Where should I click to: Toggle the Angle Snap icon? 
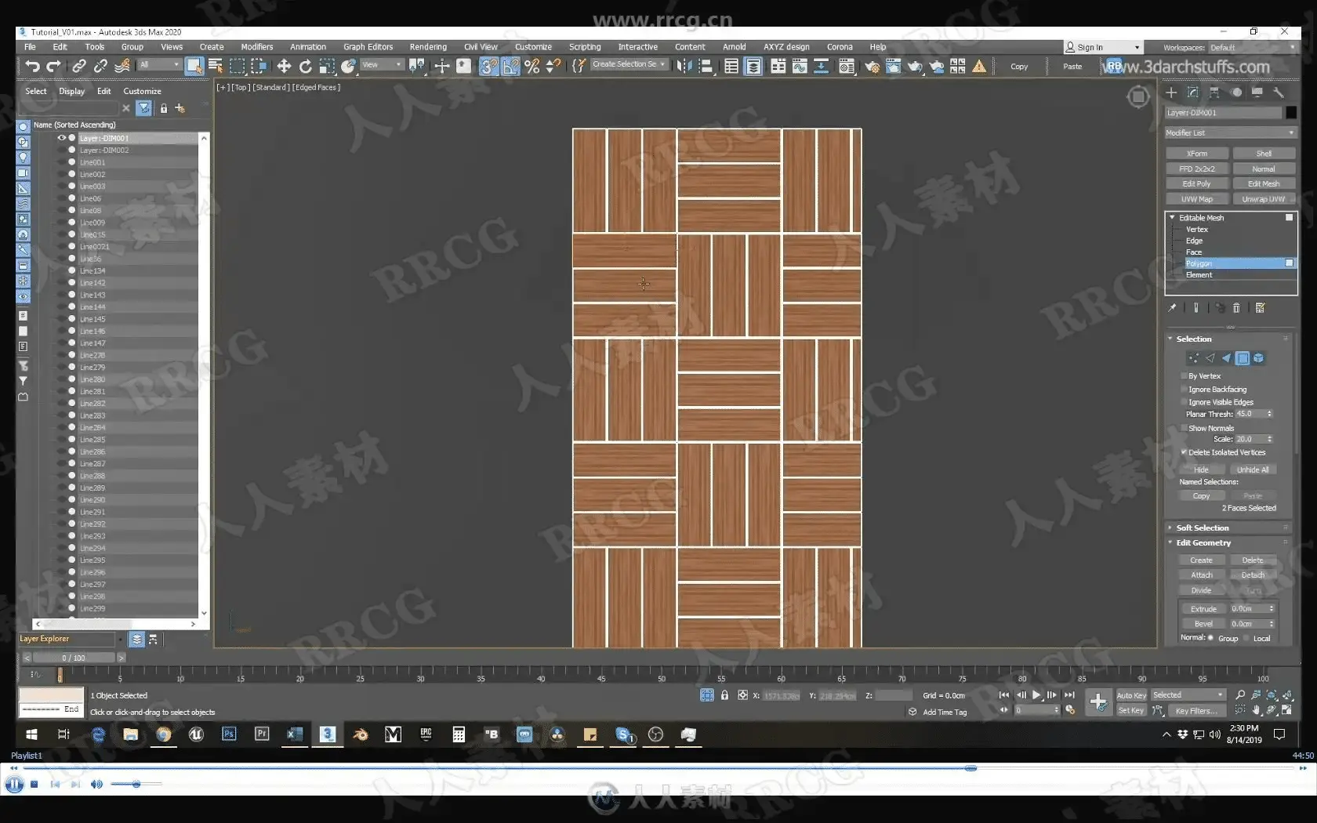click(510, 67)
